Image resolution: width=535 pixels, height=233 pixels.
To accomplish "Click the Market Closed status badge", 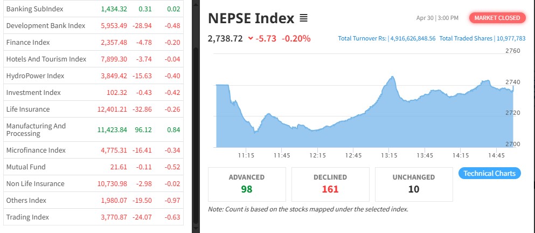I will pyautogui.click(x=497, y=18).
